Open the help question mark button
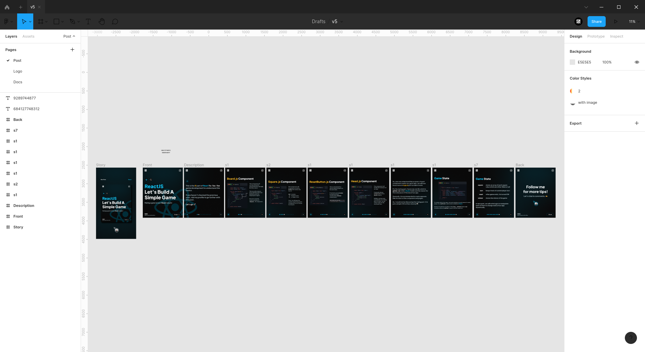The width and height of the screenshot is (645, 352). [631, 338]
